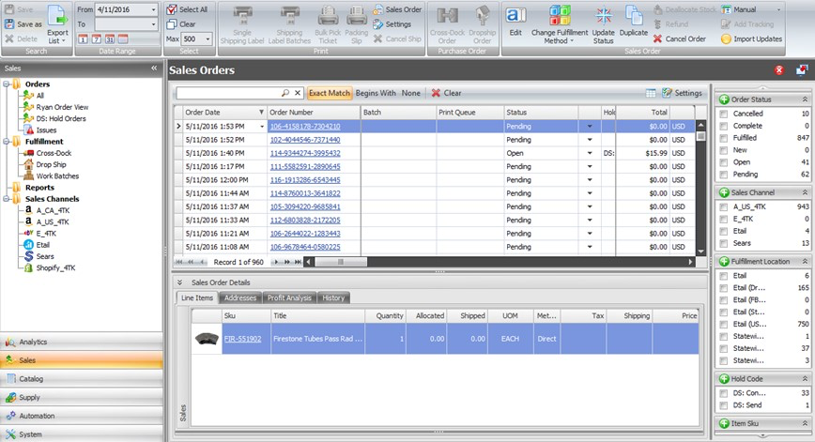Check the A_US_4TK sales channel filter
Image resolution: width=815 pixels, height=442 pixels.
724,206
